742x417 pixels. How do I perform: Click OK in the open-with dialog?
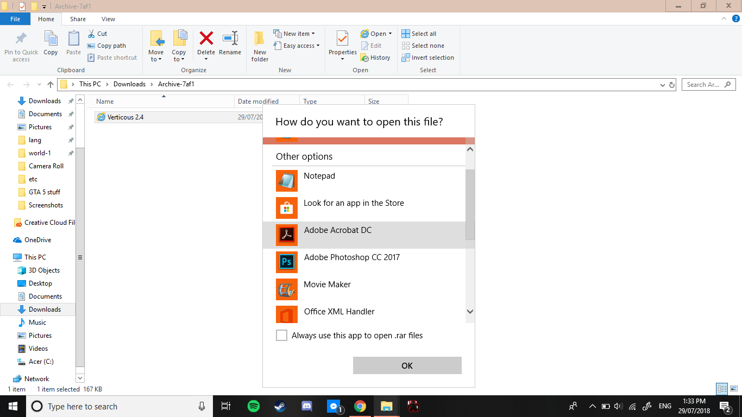[x=407, y=365]
